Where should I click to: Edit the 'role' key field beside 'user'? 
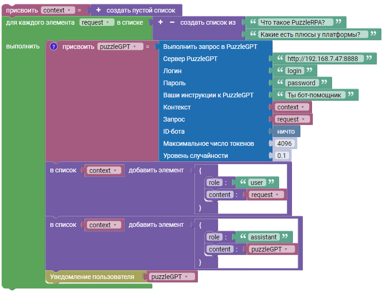coord(214,183)
